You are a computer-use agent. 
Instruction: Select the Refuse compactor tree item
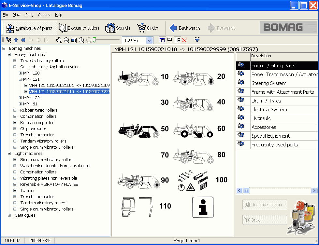tap(37, 122)
